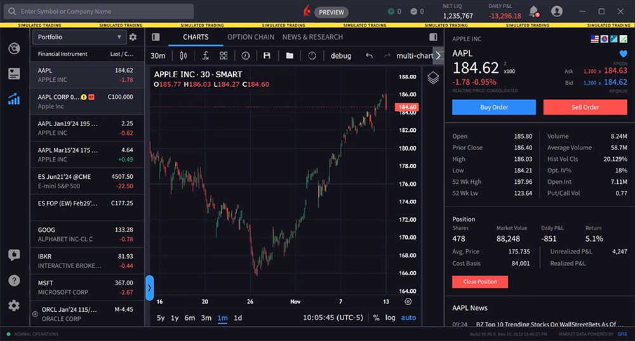The image size is (635, 341).
Task: Toggle percent scale on the chart
Action: point(376,318)
